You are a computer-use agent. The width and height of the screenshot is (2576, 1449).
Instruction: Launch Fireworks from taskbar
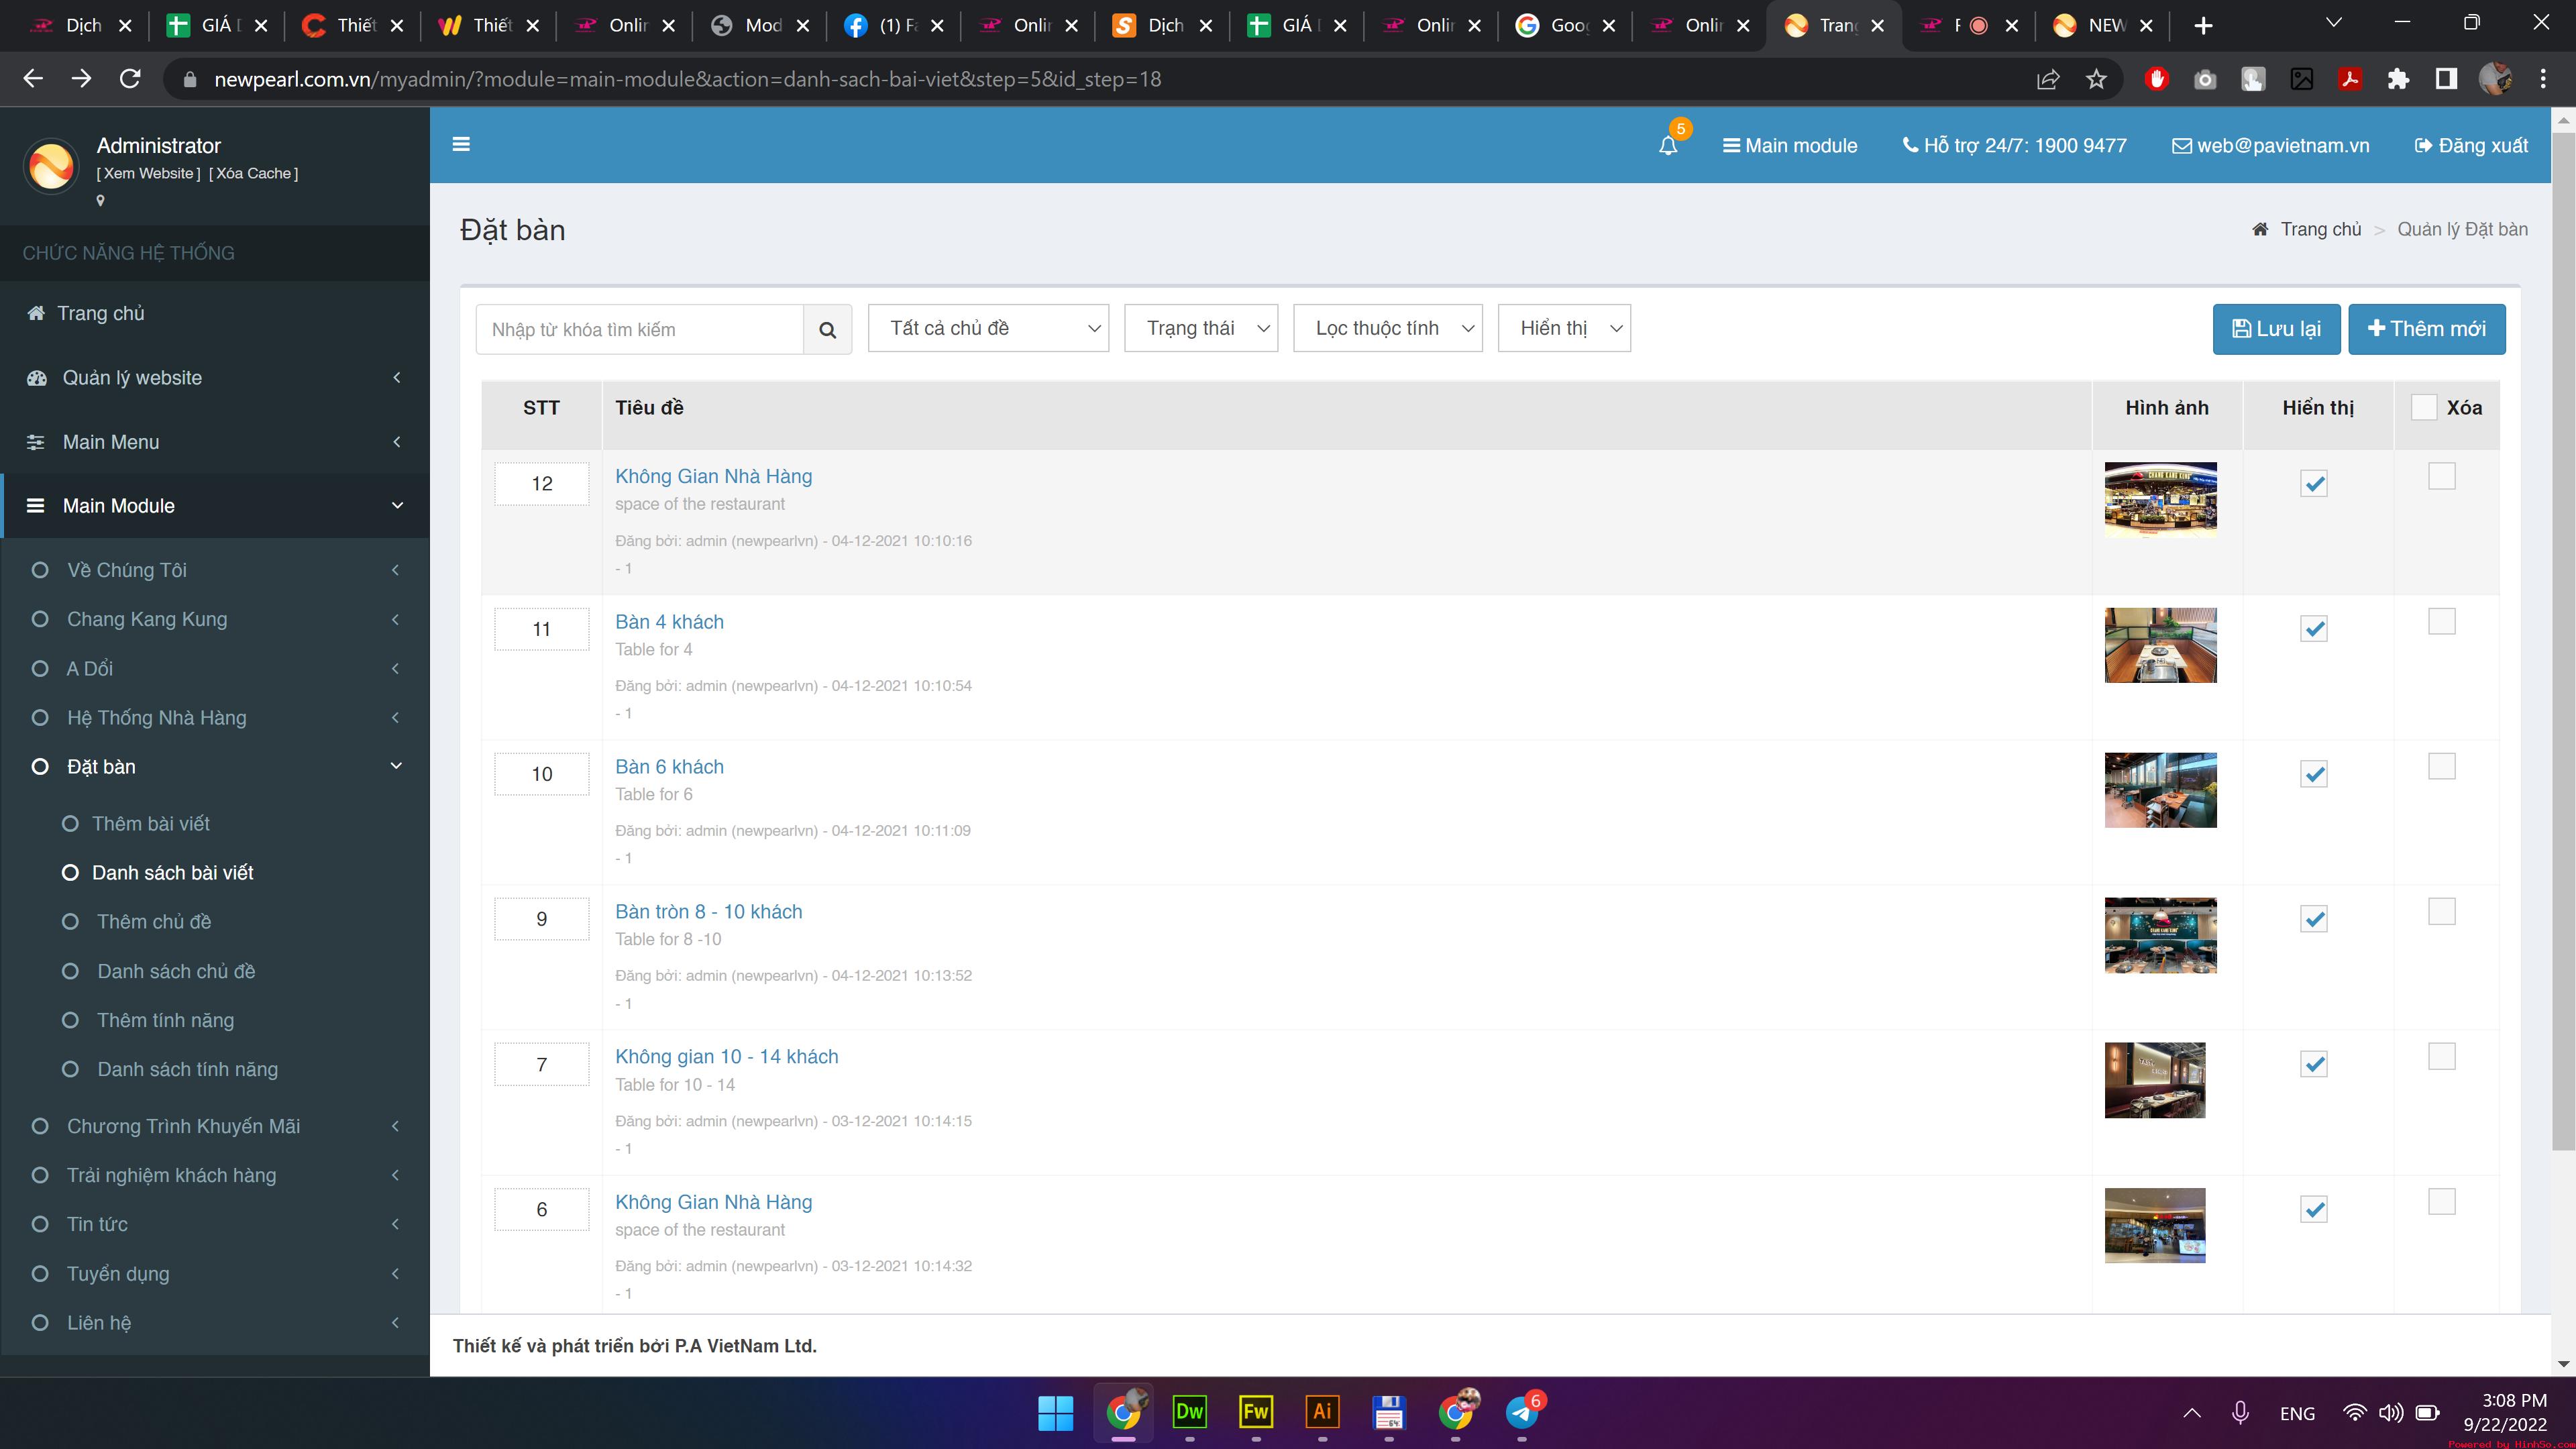tap(1255, 1412)
